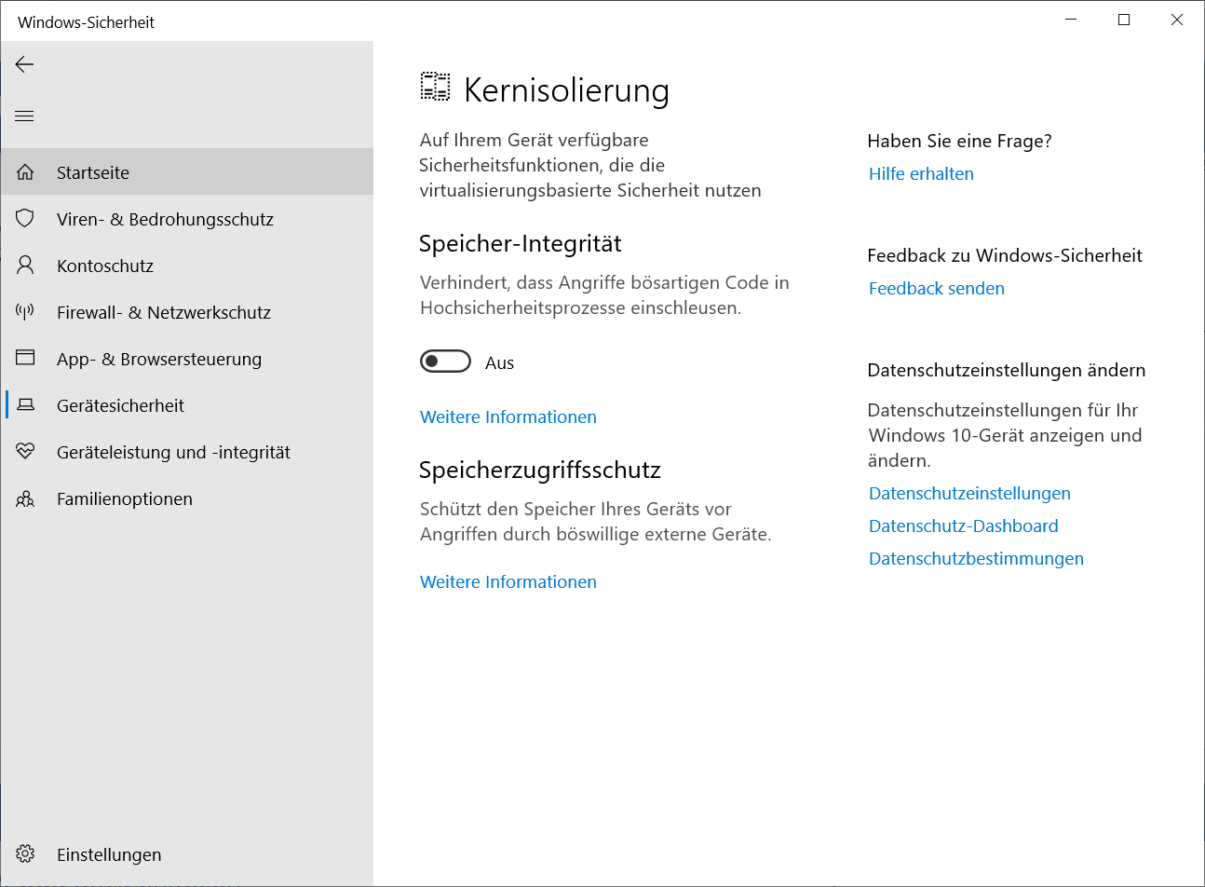Click the Kontoschutz person icon

click(x=25, y=266)
